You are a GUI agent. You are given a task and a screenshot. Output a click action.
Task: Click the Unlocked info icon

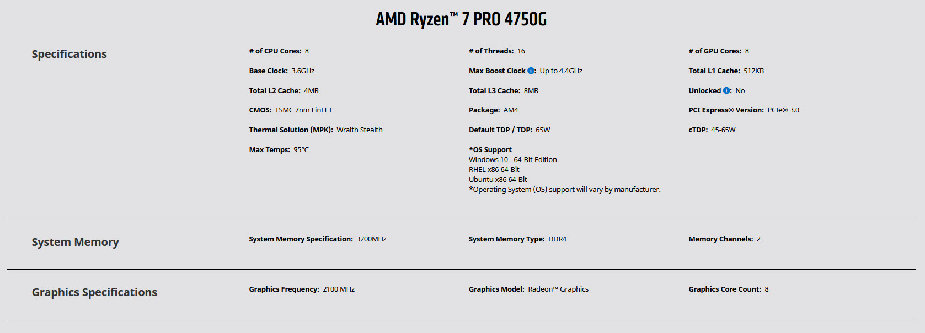point(726,90)
